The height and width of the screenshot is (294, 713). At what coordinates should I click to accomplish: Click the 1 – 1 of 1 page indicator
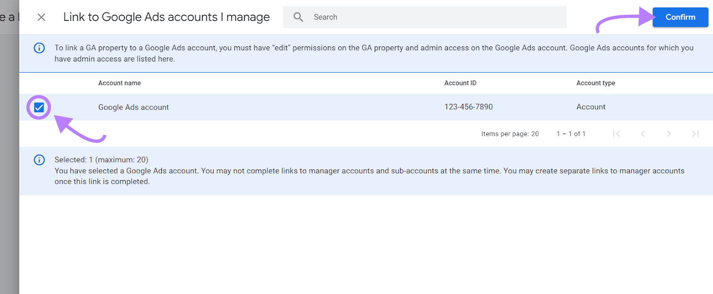tap(571, 134)
